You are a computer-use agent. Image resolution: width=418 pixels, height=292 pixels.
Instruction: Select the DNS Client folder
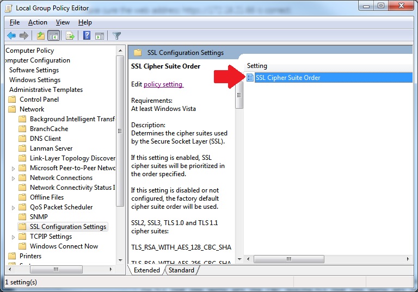(45, 139)
